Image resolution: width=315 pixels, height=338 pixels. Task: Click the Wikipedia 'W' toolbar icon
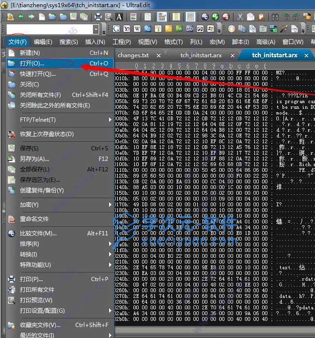pyautogui.click(x=137, y=29)
